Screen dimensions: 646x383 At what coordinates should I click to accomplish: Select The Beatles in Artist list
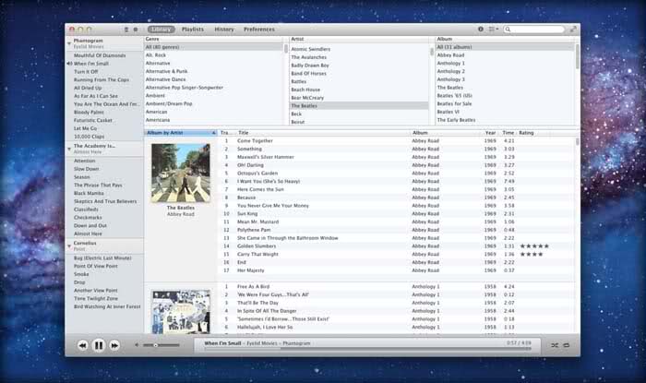[x=359, y=106]
